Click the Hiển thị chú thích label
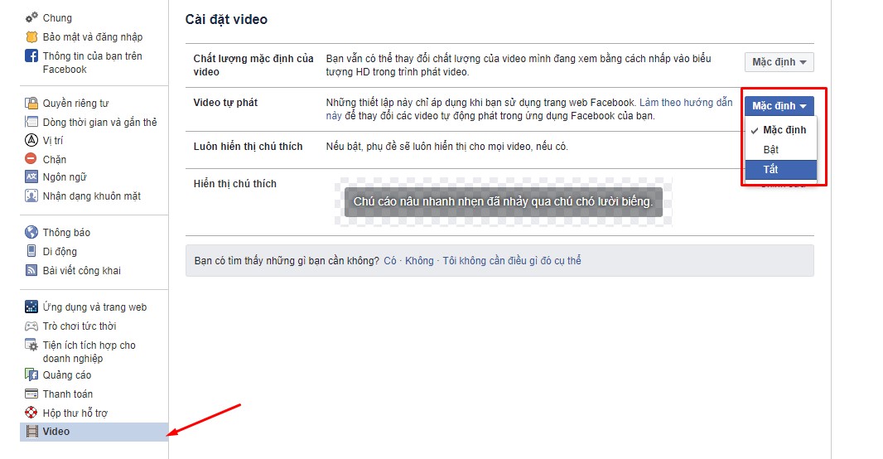This screenshot has width=883, height=459. pos(234,184)
